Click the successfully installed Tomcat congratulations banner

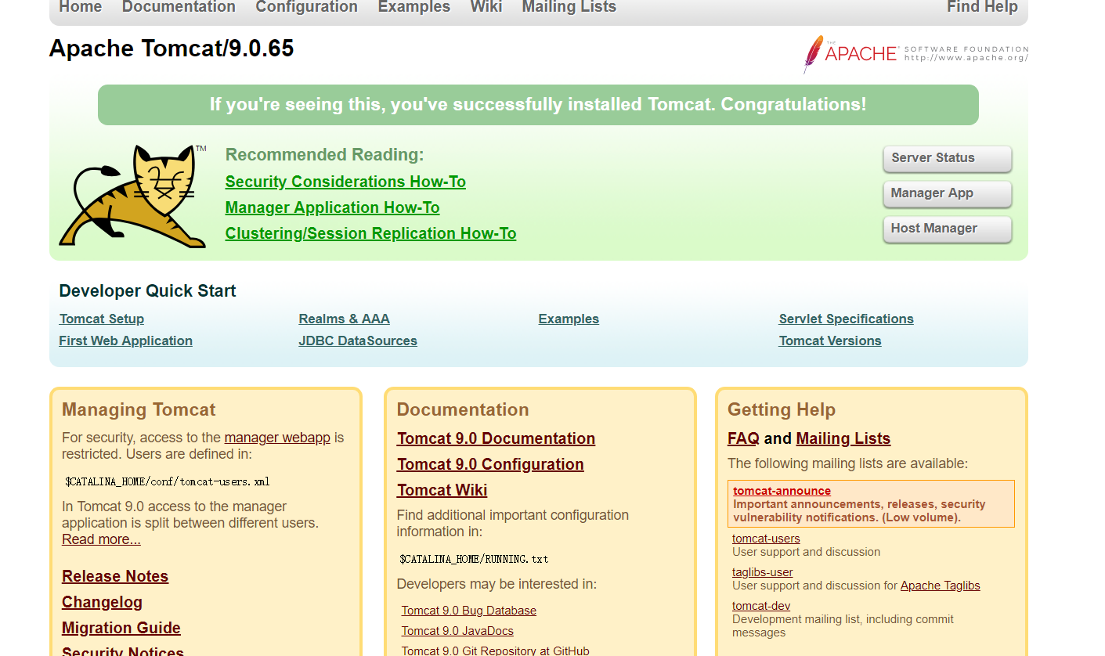click(538, 105)
